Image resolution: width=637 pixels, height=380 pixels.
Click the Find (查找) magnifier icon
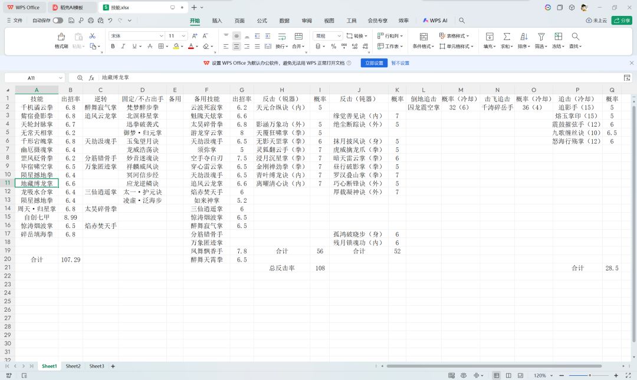(x=575, y=37)
